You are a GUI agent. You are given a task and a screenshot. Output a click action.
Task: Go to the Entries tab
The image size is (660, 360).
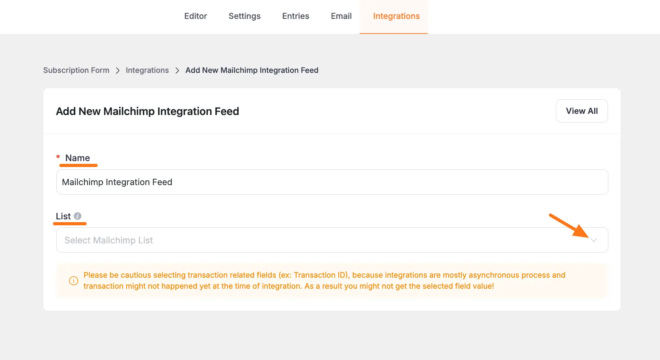295,16
